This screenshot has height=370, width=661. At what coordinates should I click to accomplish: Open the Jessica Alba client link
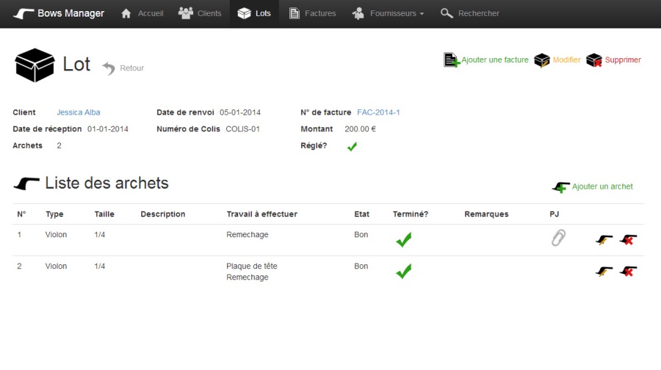pos(78,112)
